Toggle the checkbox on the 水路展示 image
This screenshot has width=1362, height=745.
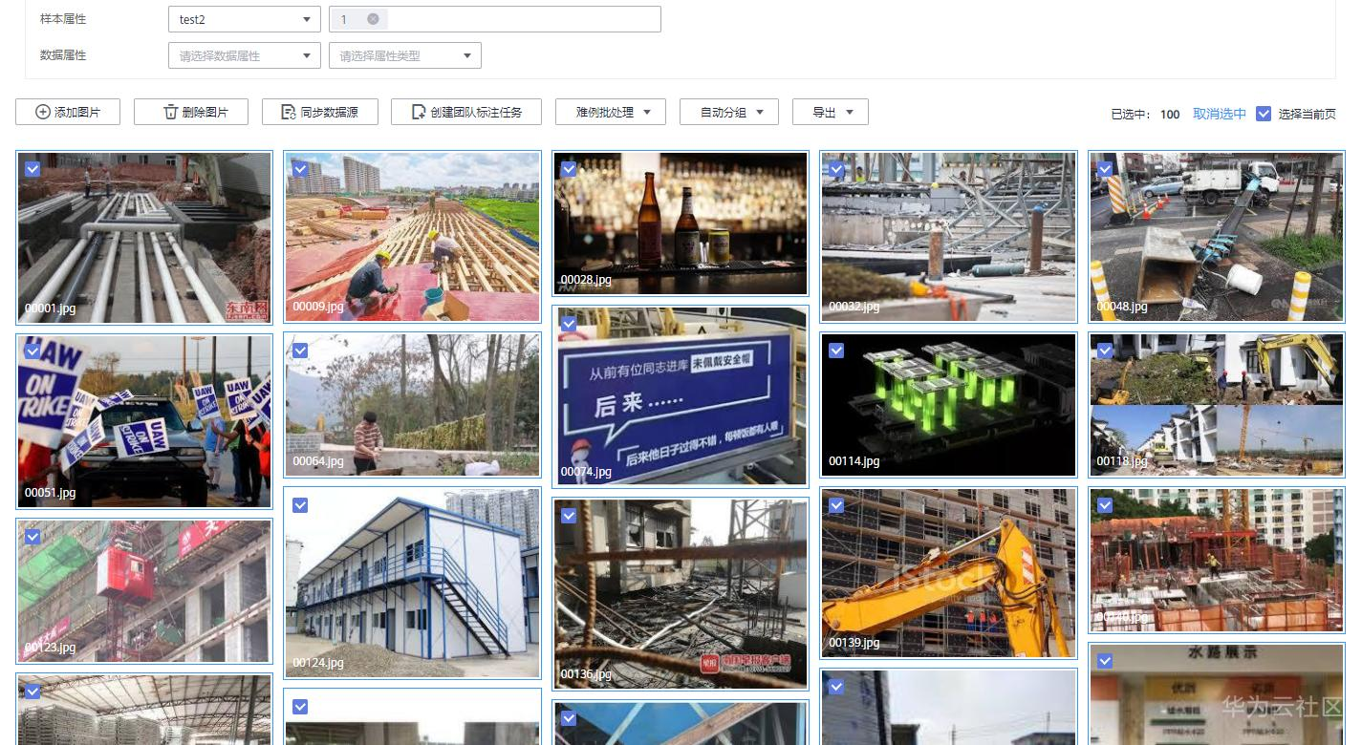pyautogui.click(x=1105, y=660)
